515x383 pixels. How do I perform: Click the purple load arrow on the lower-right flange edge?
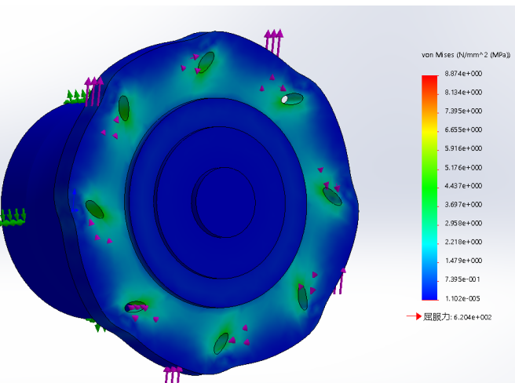click(x=340, y=281)
